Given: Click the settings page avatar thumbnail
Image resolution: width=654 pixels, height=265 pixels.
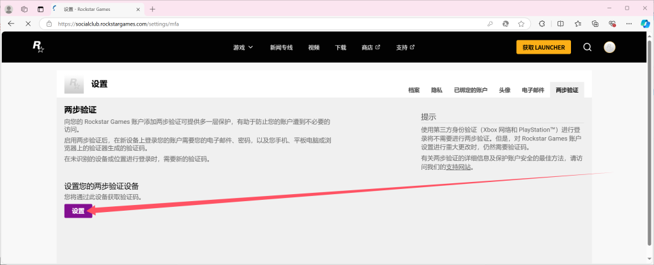Looking at the screenshot, I should 74,85.
